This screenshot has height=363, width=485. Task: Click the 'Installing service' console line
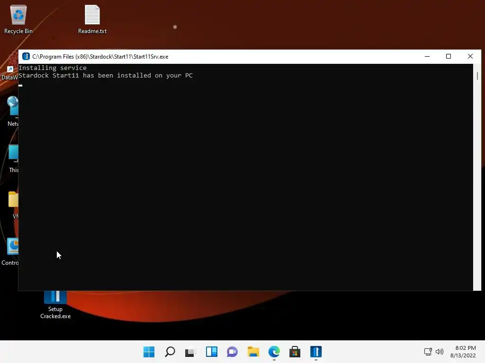point(53,68)
